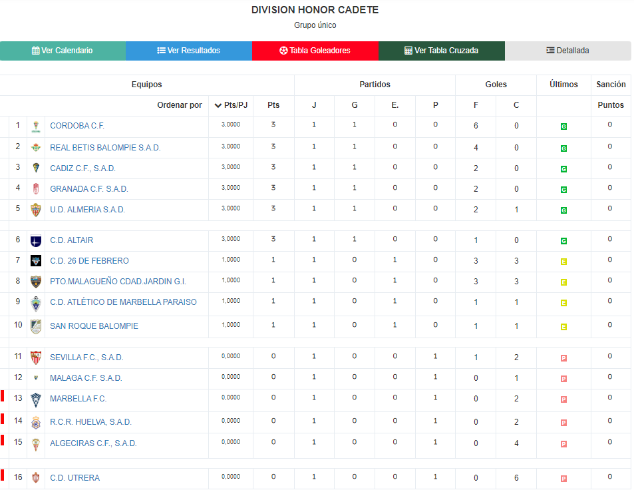Click the P losses column header
The height and width of the screenshot is (492, 634).
coord(436,105)
